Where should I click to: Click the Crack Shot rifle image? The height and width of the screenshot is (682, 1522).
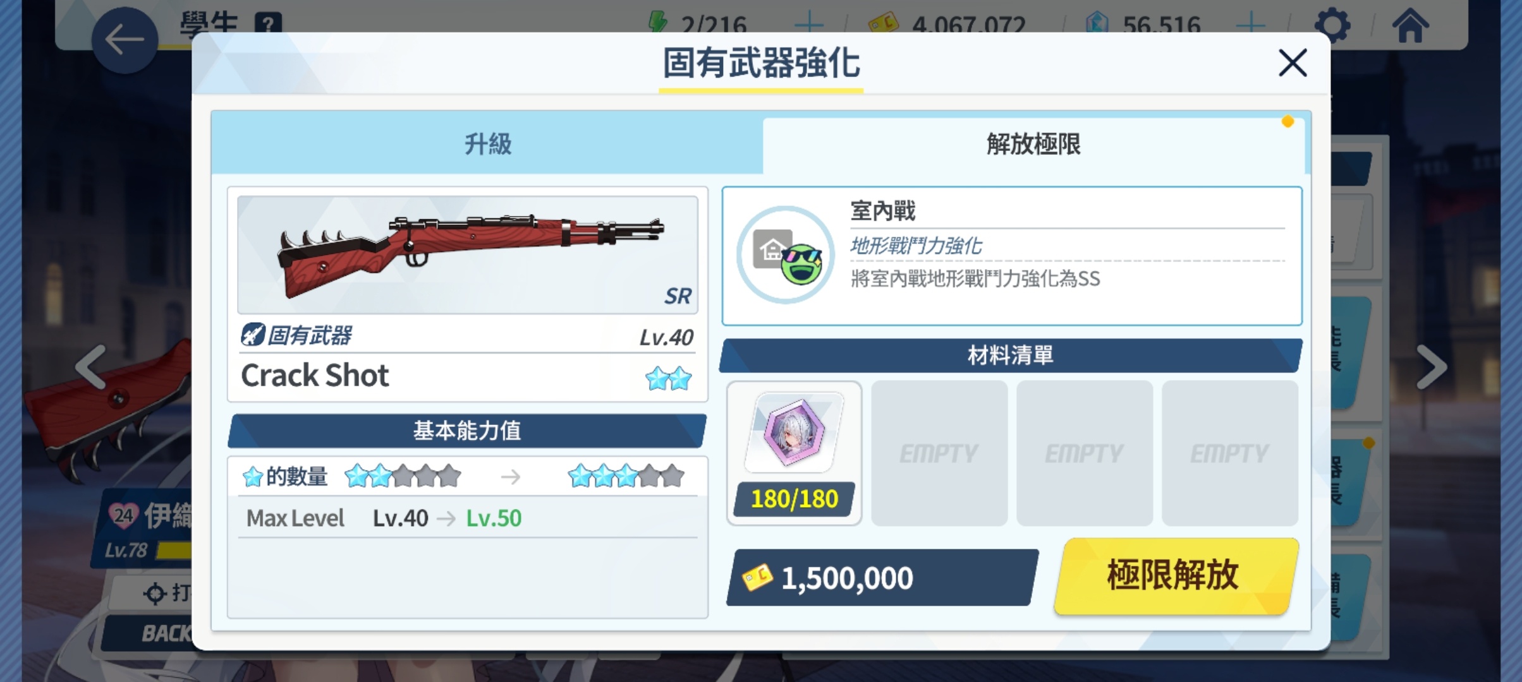tap(468, 255)
